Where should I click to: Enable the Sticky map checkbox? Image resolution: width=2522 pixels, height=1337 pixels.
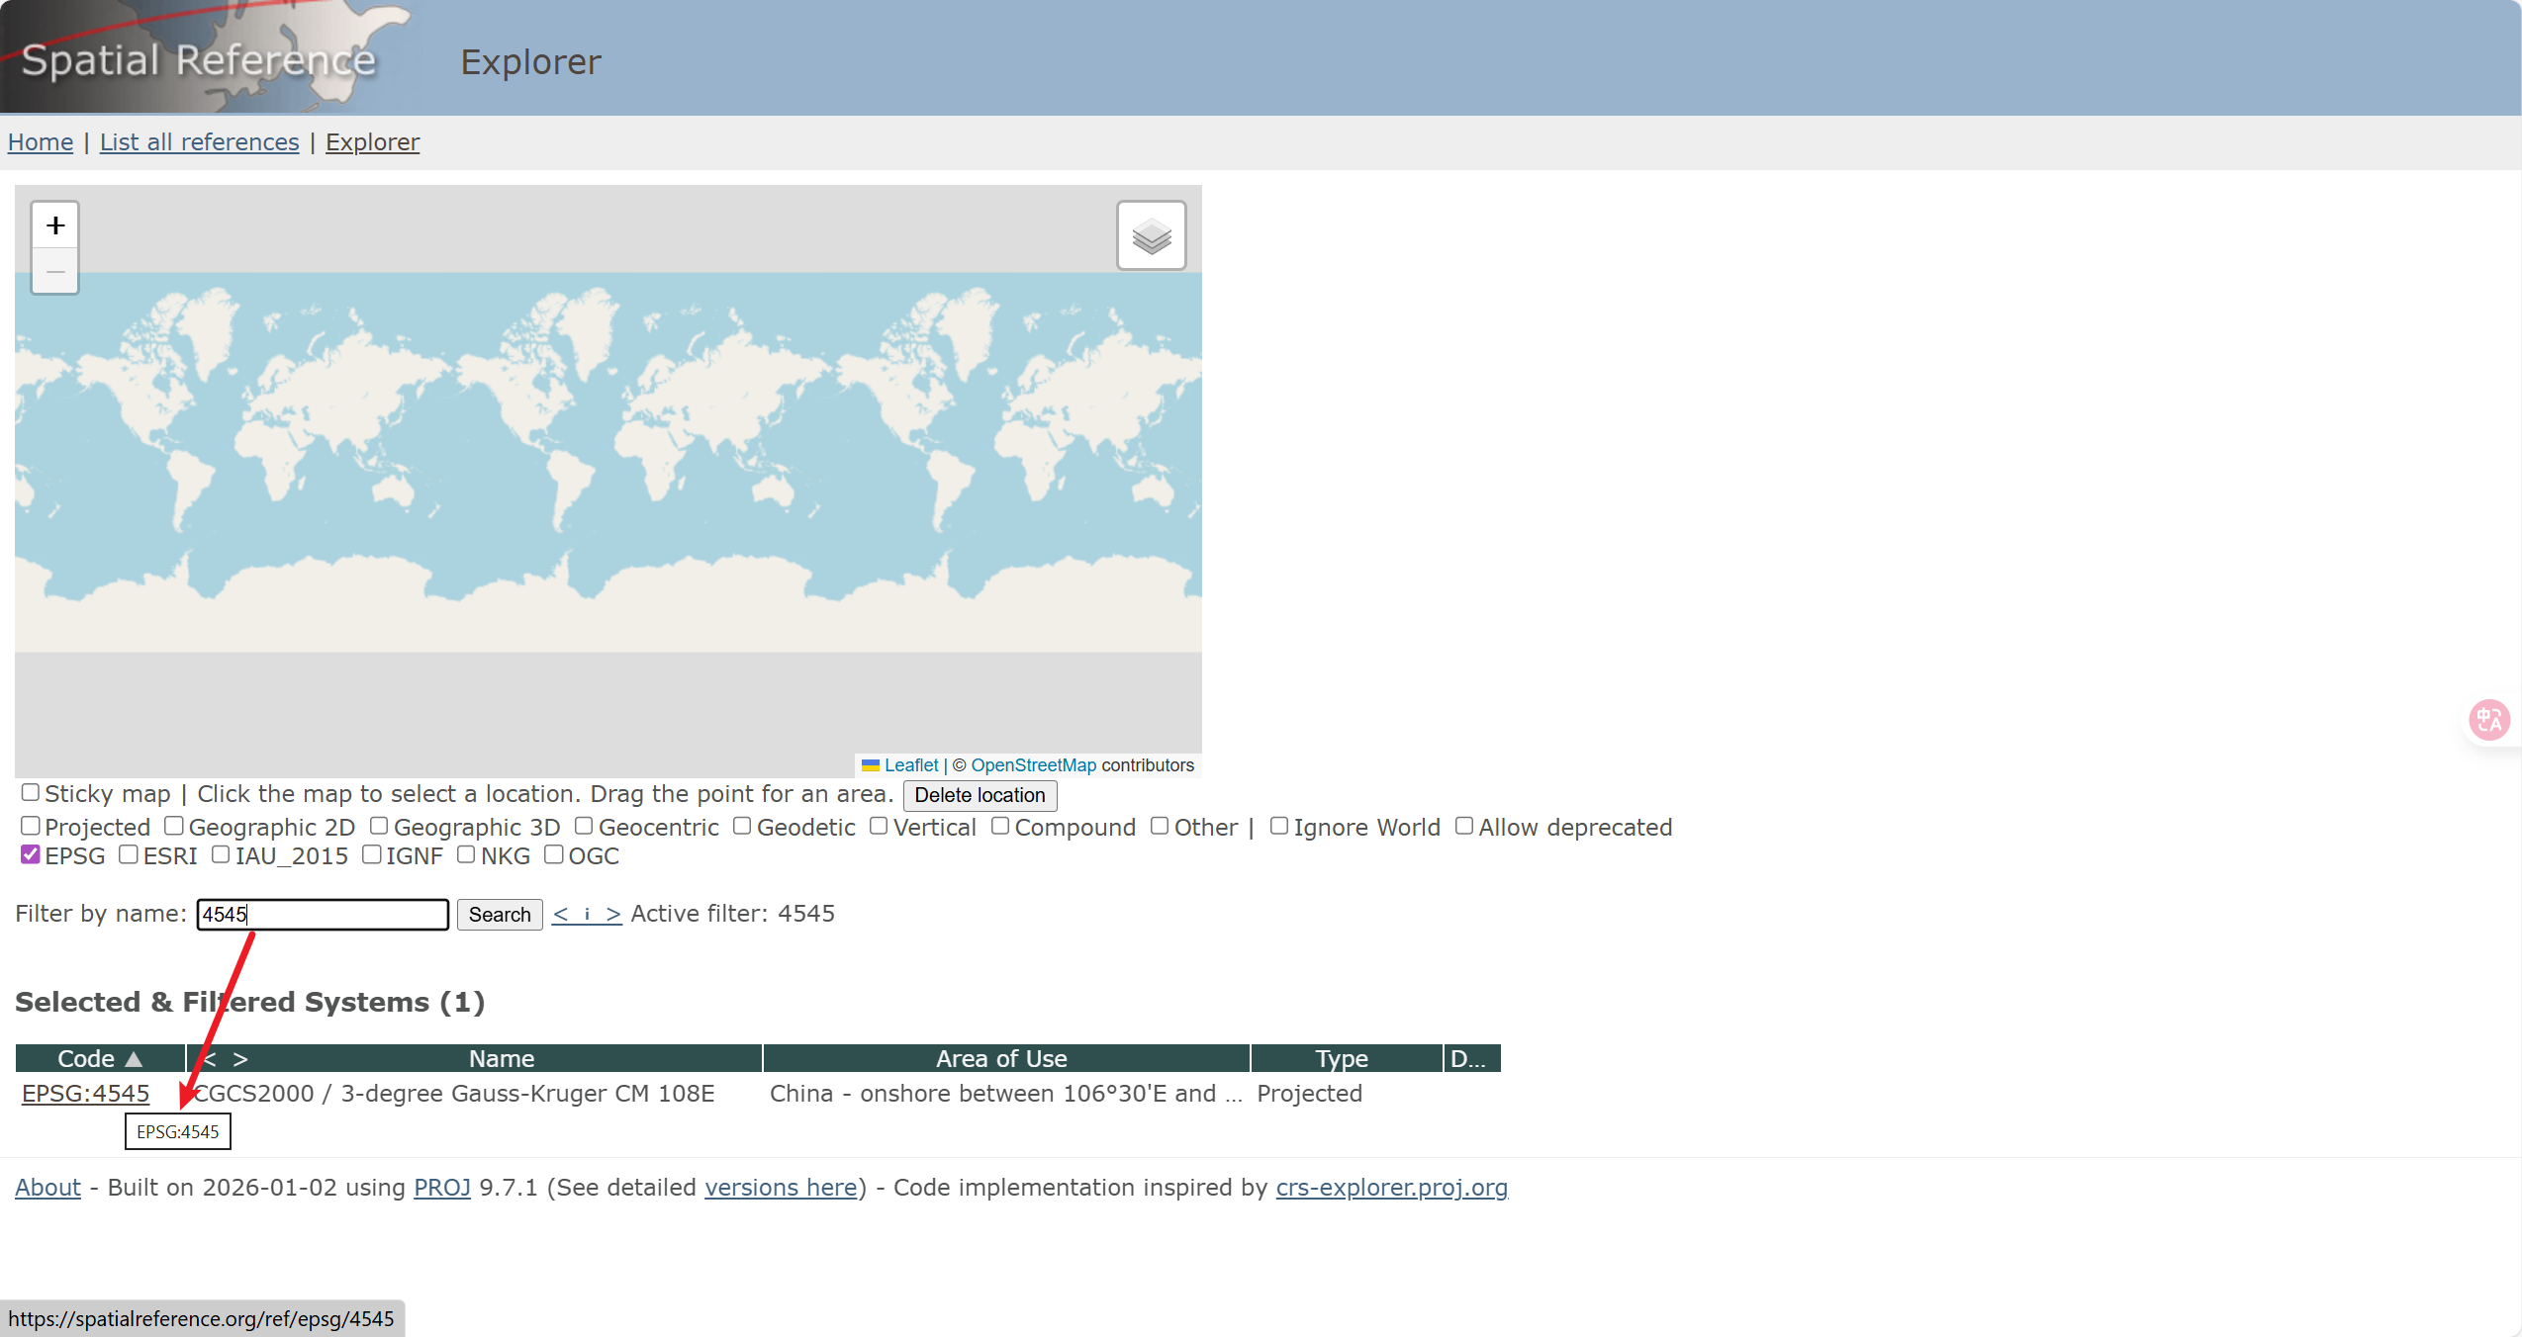pyautogui.click(x=31, y=793)
